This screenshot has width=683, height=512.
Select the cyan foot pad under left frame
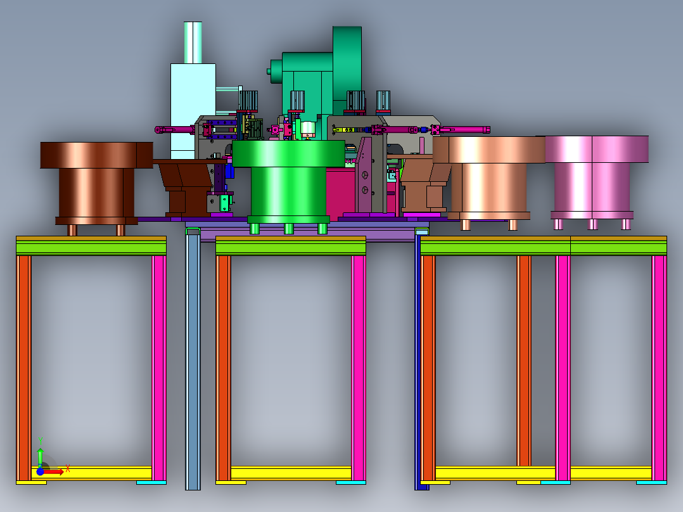click(151, 482)
